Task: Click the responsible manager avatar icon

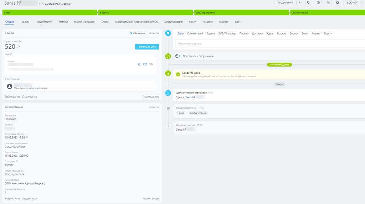Action: point(10,86)
